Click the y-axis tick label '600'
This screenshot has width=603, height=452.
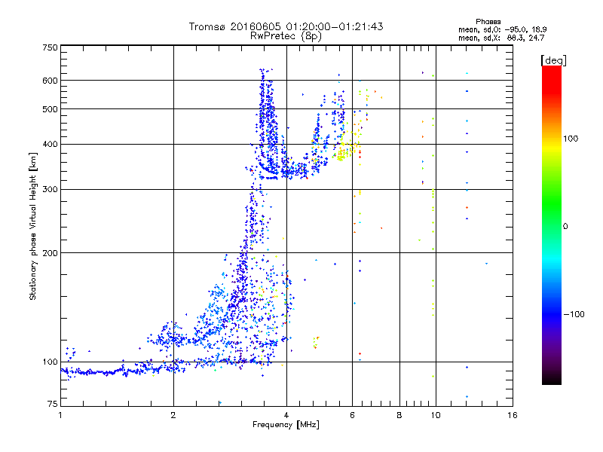(50, 81)
